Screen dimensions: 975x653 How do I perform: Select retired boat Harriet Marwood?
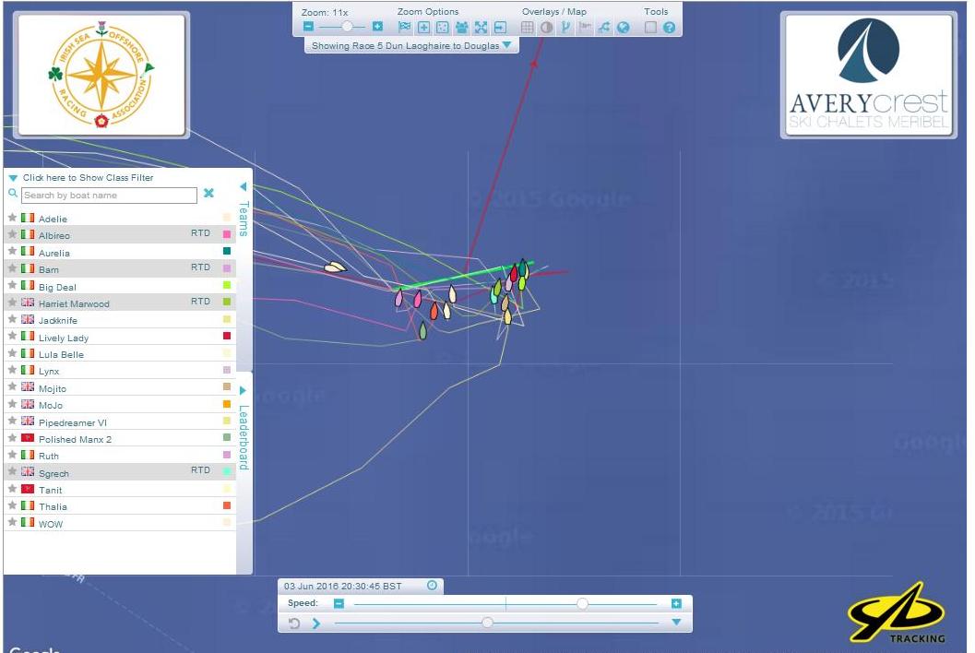click(120, 303)
